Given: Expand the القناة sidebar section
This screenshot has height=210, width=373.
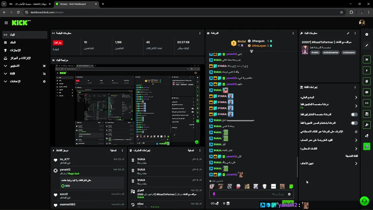Looking at the screenshot, I should 25,74.
